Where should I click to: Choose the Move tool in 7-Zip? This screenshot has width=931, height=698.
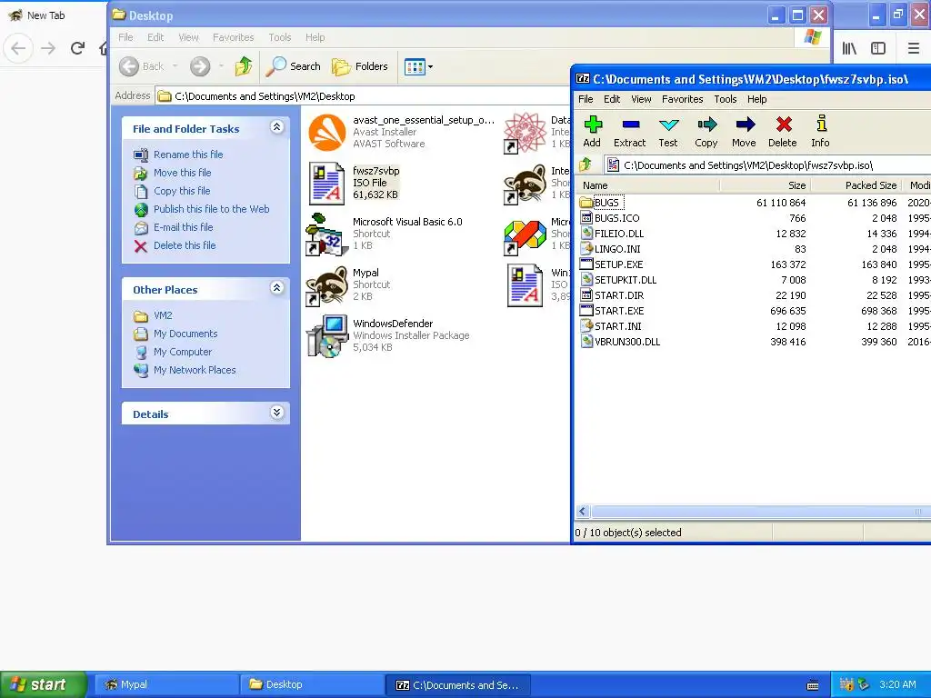[745, 132]
